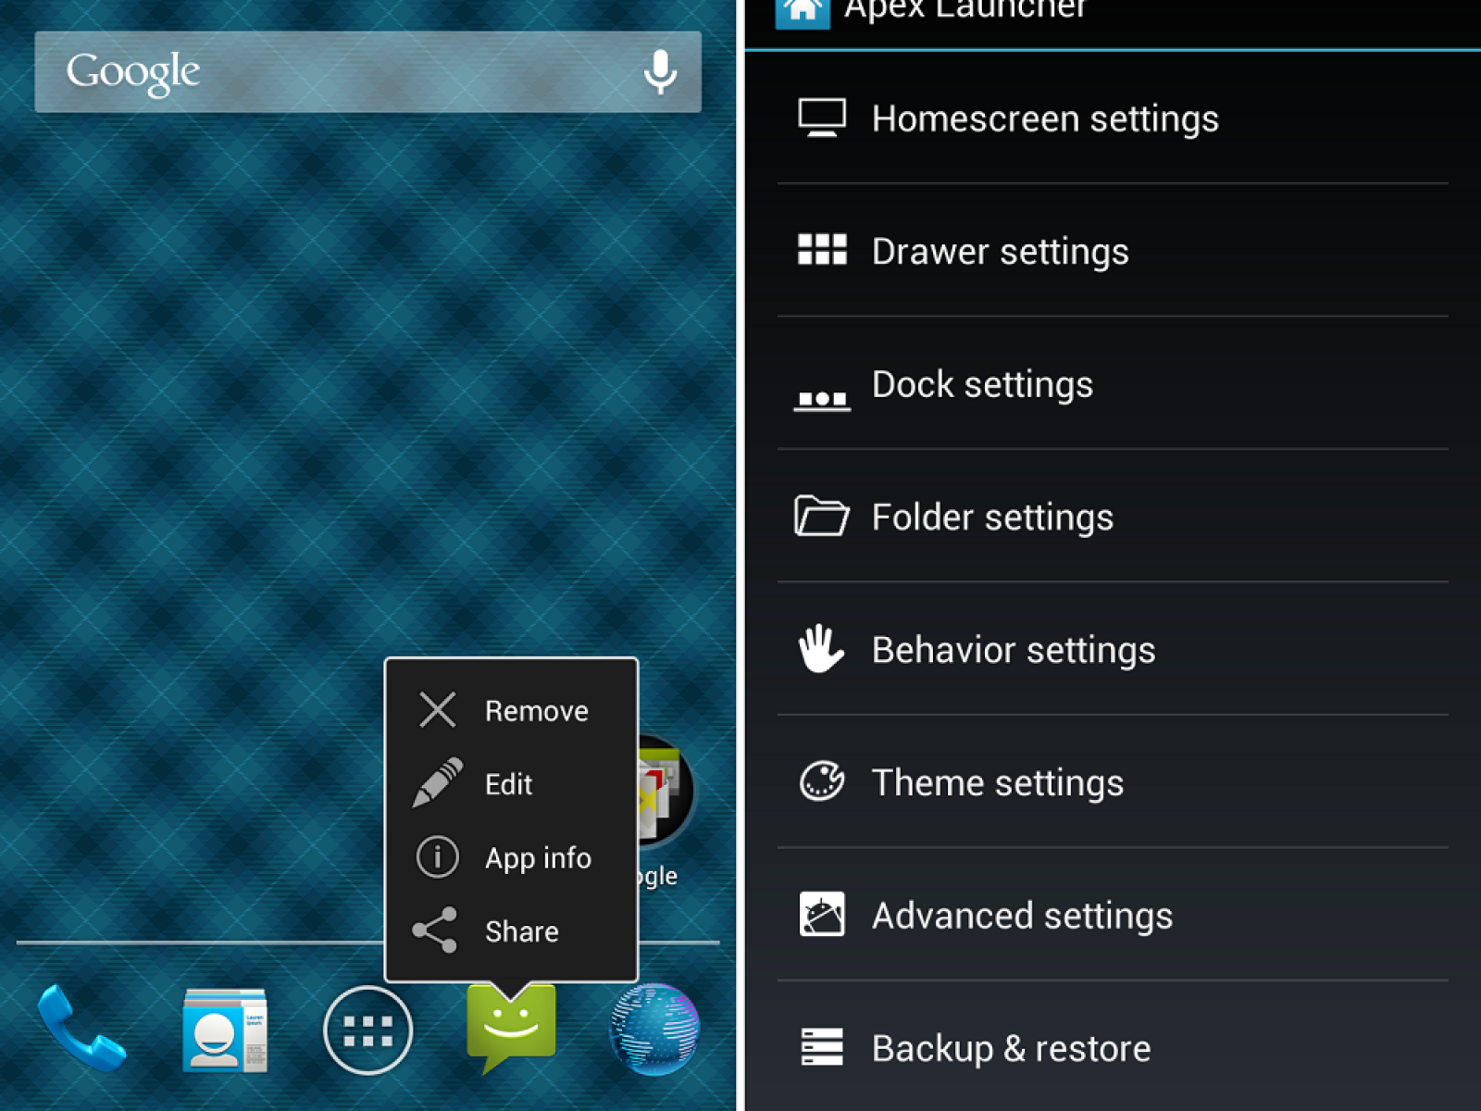Tap the Phone dialer icon in dock
Viewport: 1481px width, 1111px height.
[x=81, y=1028]
